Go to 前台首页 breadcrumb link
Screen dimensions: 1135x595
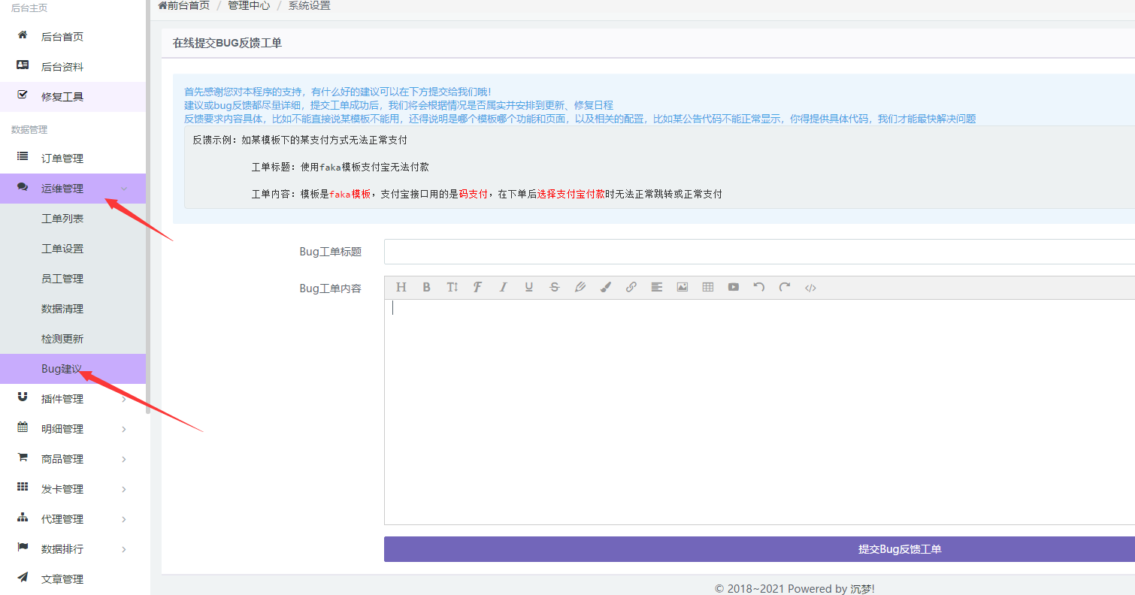tap(184, 5)
